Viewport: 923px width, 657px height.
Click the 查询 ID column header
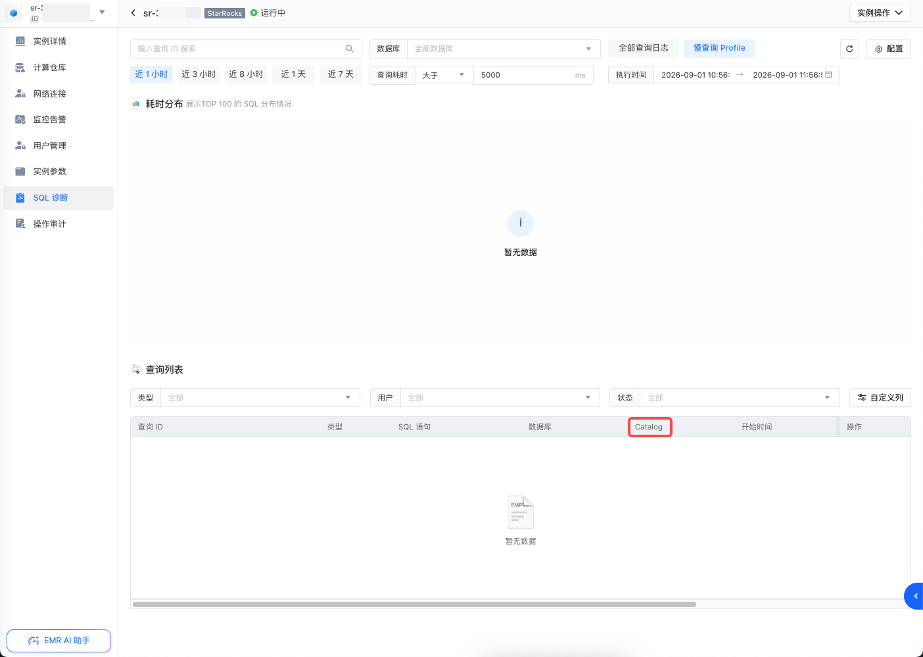pos(151,427)
